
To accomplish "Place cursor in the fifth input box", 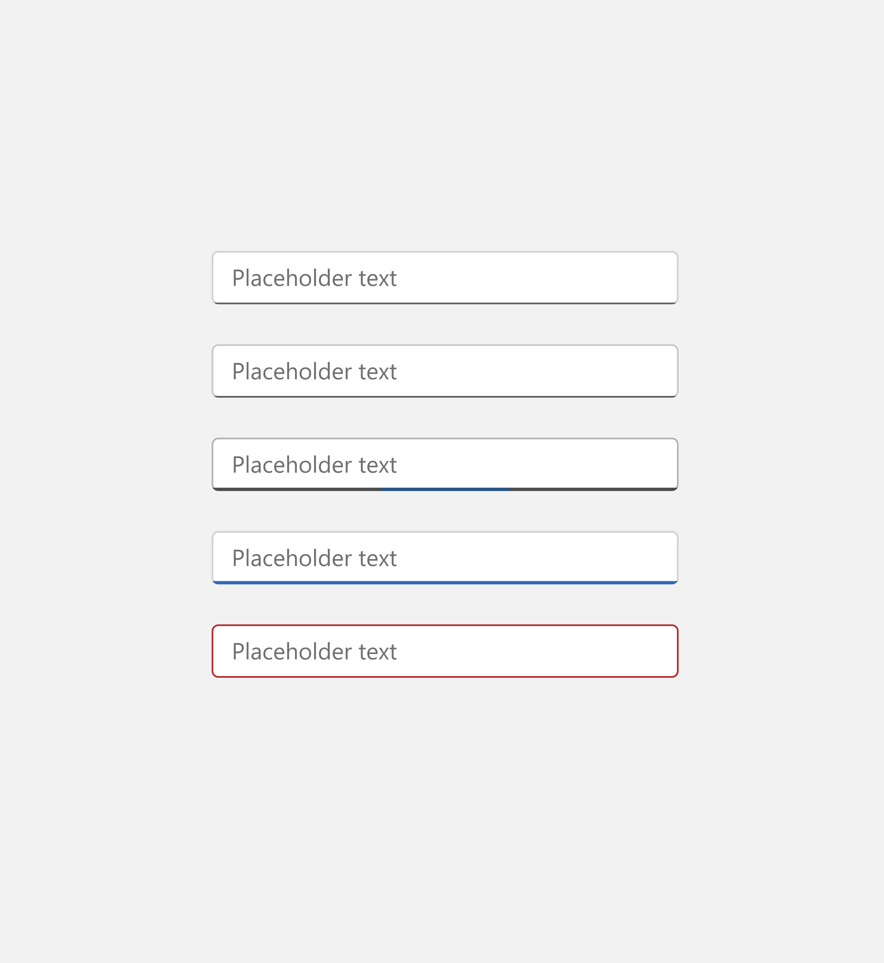I will click(x=445, y=651).
